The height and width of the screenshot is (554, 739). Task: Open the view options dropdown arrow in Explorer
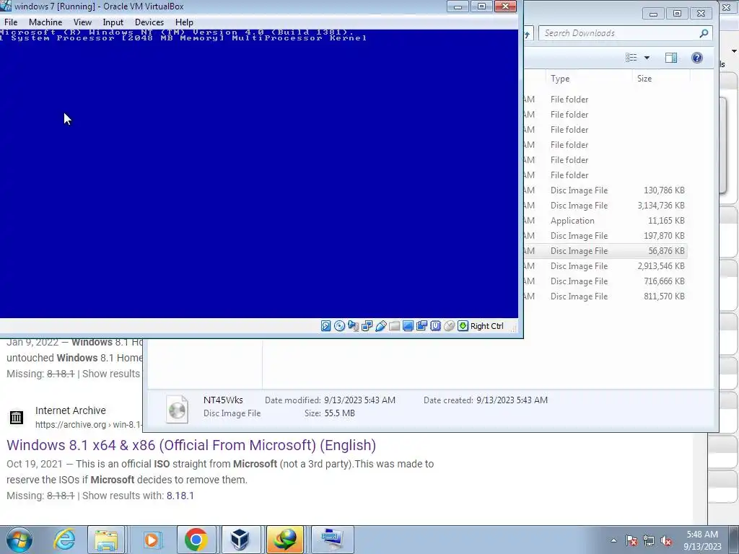click(647, 58)
